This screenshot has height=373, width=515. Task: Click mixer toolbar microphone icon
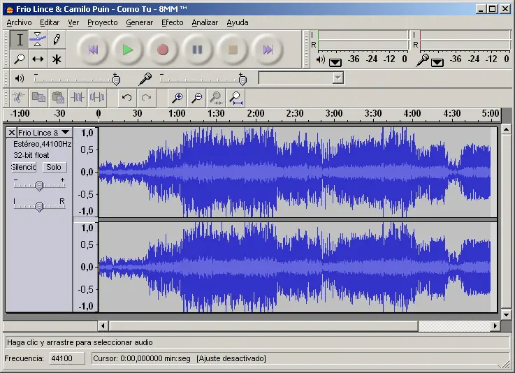[145, 79]
